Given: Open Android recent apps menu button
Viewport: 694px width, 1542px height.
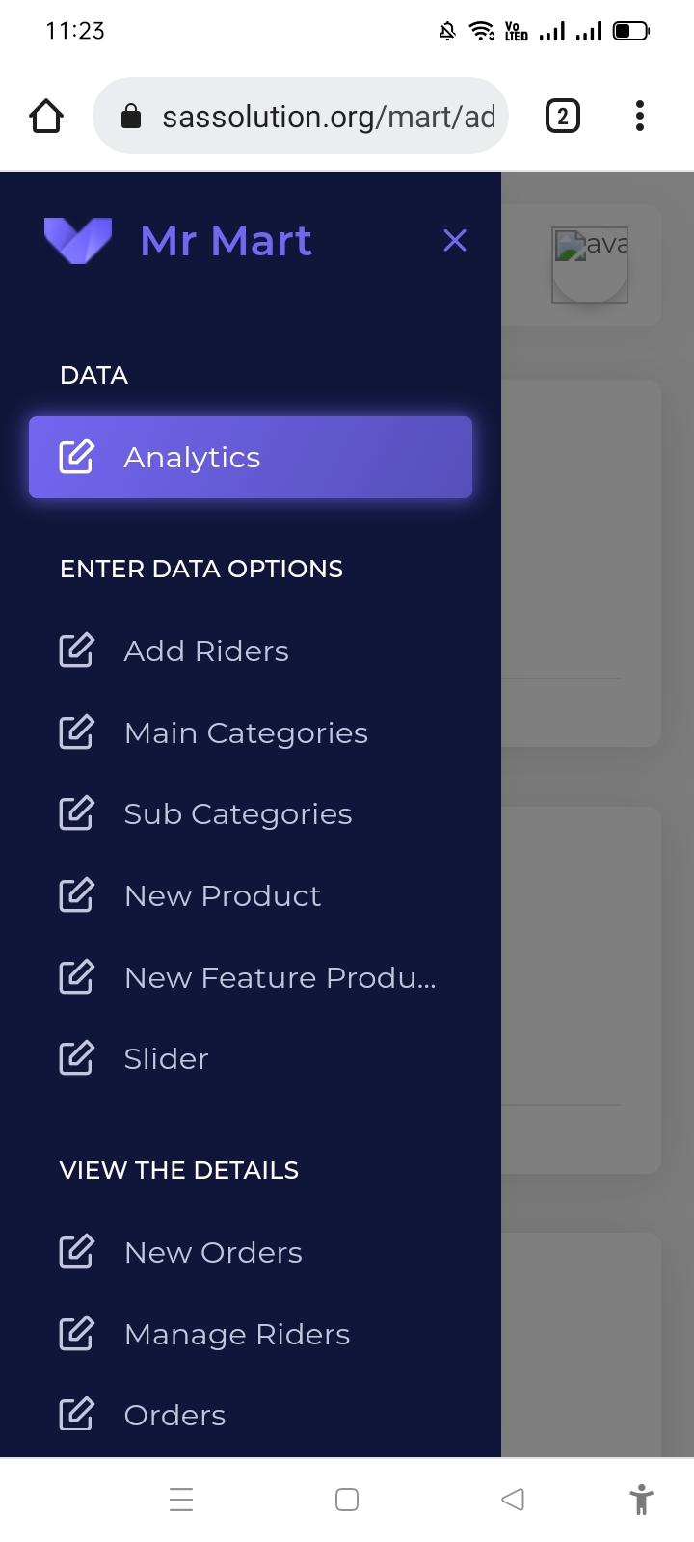Looking at the screenshot, I should tap(181, 1500).
